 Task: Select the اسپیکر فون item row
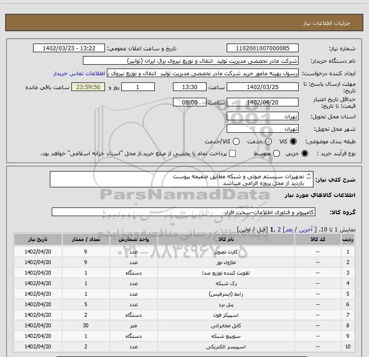tap(184, 315)
